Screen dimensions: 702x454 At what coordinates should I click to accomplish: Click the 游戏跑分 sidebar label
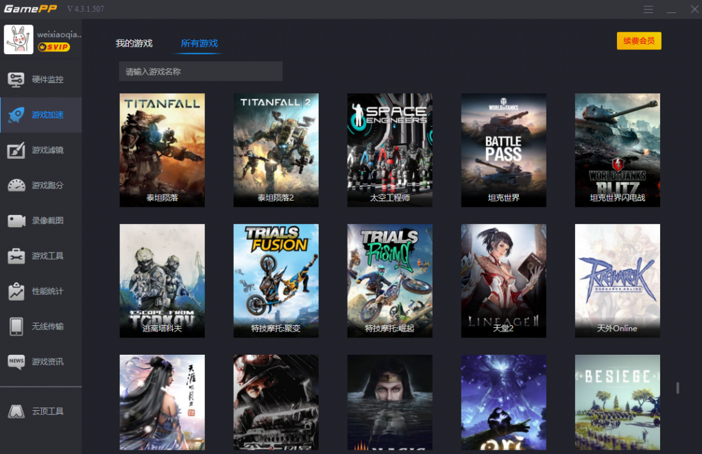[x=47, y=185]
